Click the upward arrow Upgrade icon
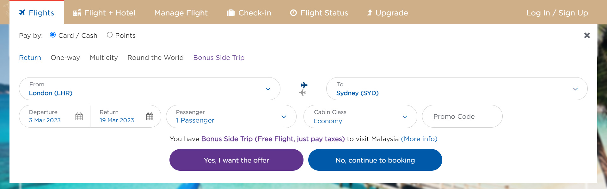Screen dimensions: 607x189 coord(369,13)
